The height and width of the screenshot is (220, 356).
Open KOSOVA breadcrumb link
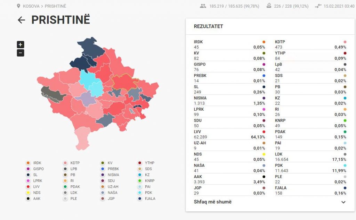coord(31,6)
